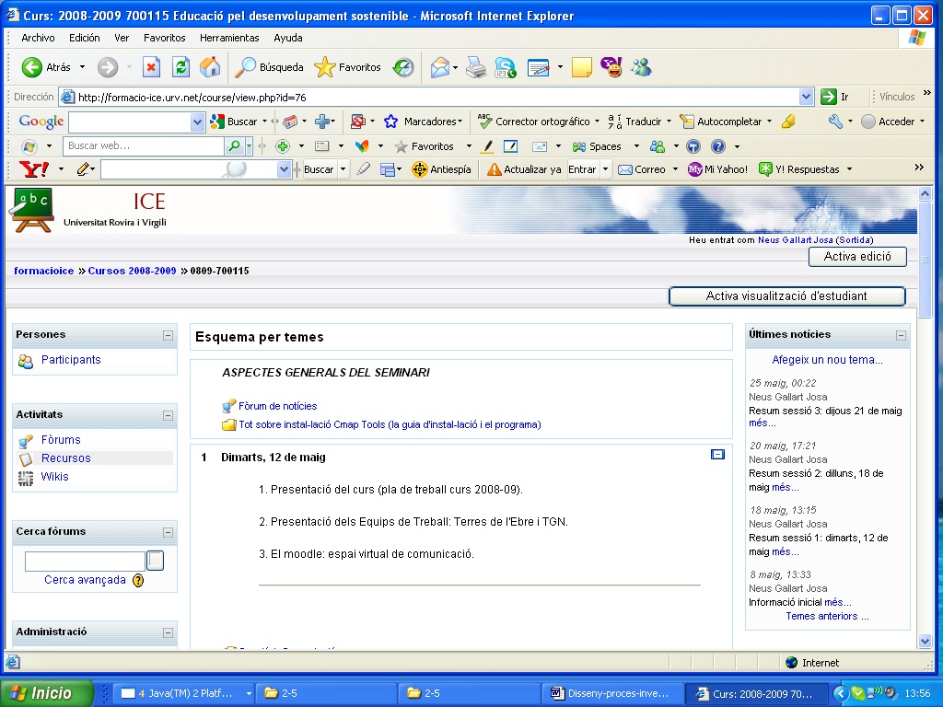Click the Print icon in the toolbar
Screen dimensions: 943x707
(475, 67)
